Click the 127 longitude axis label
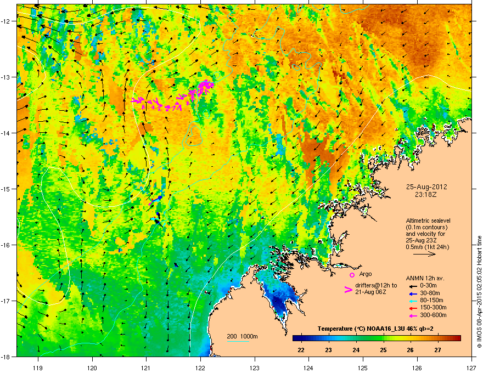This screenshot has width=483, height=373. pyautogui.click(x=471, y=368)
